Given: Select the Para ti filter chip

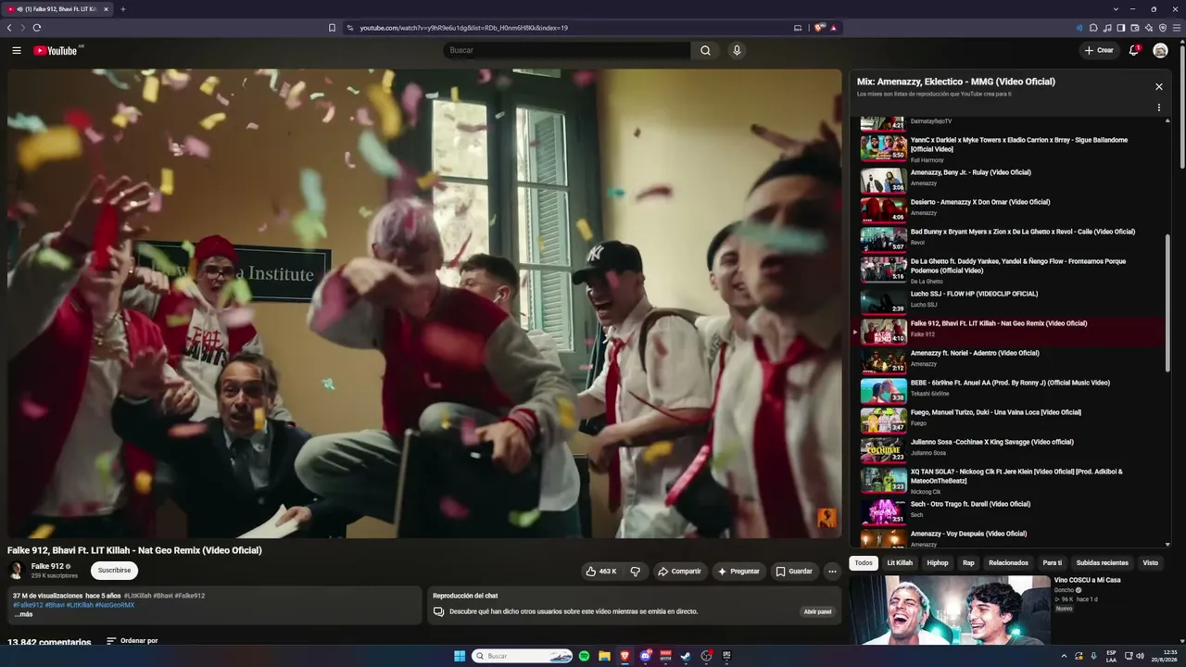Looking at the screenshot, I should click(x=1053, y=563).
